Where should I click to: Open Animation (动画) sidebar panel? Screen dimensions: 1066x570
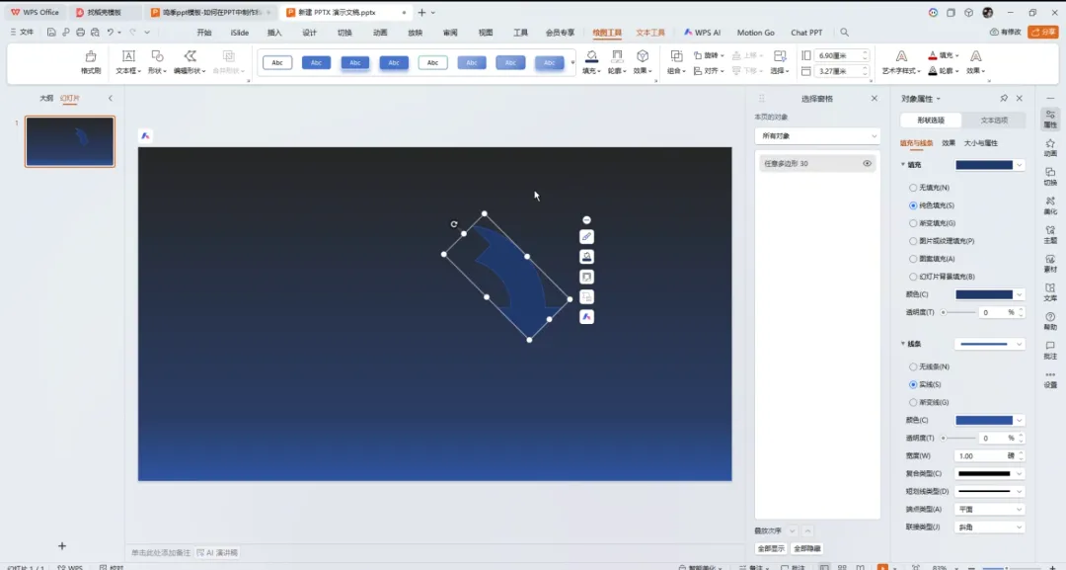pos(1050,147)
